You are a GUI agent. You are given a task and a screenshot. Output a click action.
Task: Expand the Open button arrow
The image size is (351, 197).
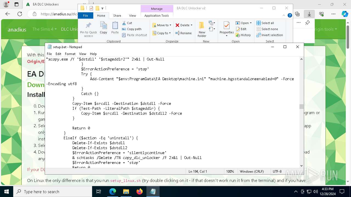click(251, 23)
